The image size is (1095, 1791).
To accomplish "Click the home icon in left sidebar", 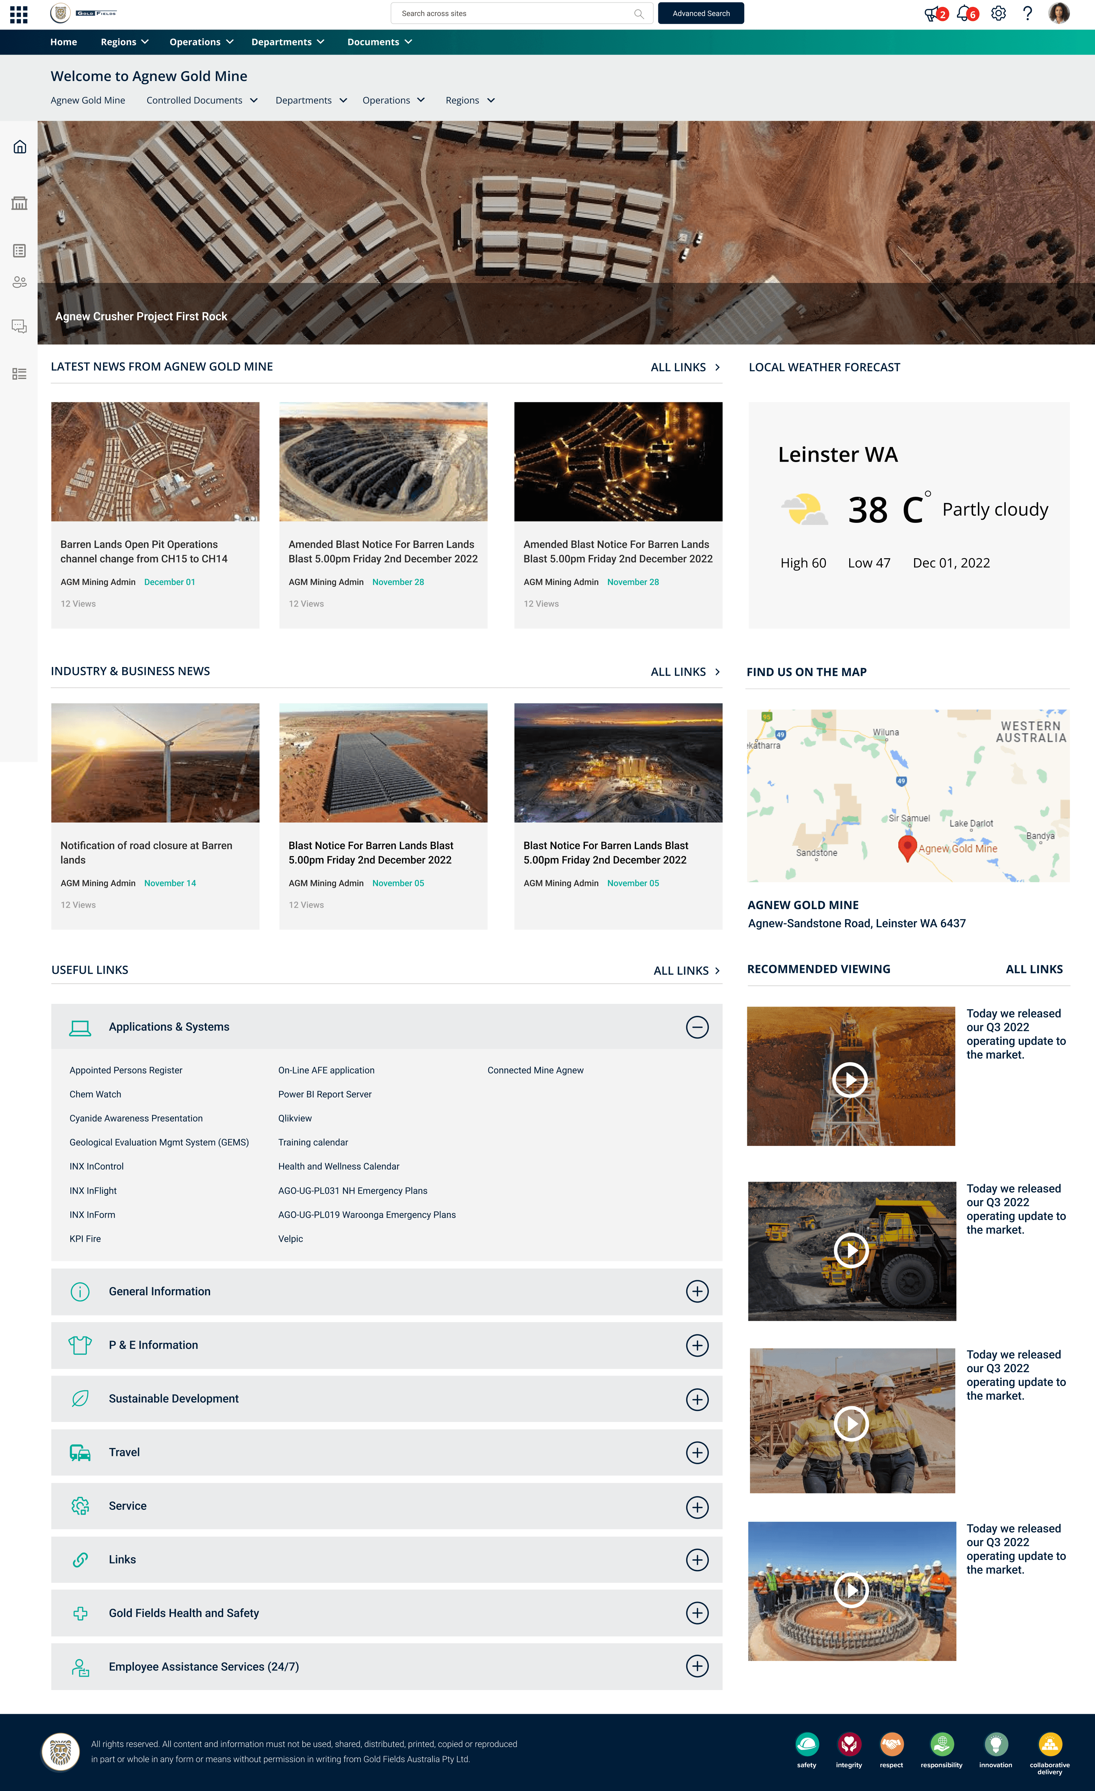I will click(x=20, y=147).
